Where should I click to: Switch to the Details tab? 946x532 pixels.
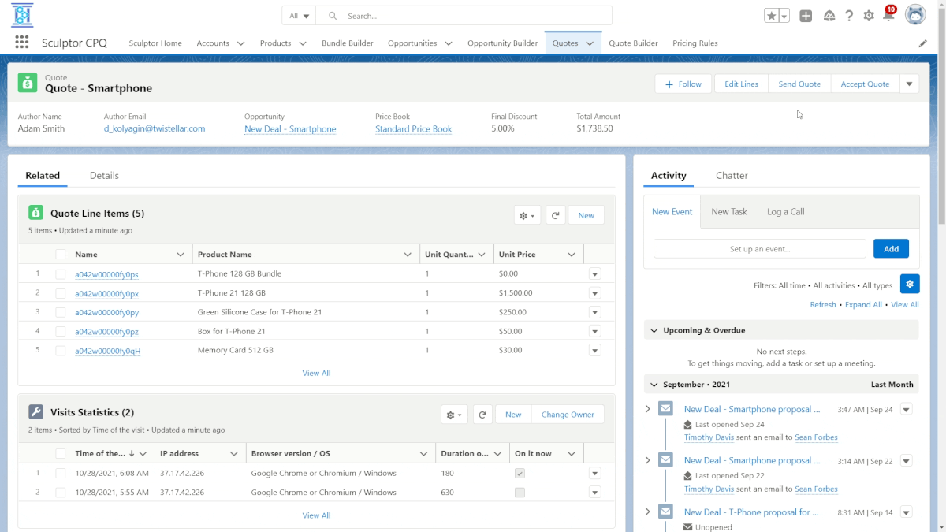coord(104,175)
